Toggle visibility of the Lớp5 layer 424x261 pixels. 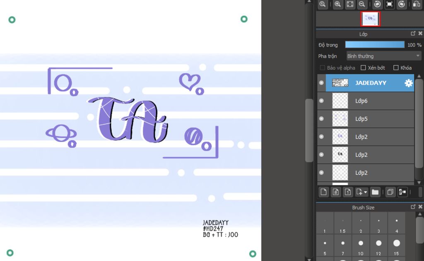click(321, 119)
